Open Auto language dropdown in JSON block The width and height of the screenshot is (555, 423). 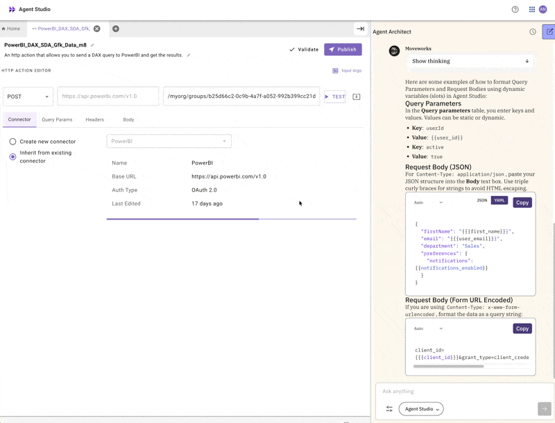[428, 203]
